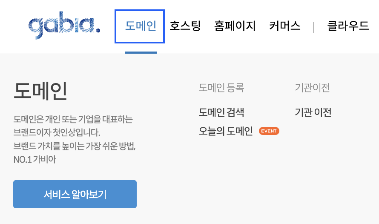Click the gray 기관이전 category heading
The width and height of the screenshot is (379, 224).
click(x=312, y=87)
